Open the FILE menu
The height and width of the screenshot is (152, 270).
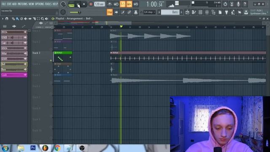click(x=3, y=4)
